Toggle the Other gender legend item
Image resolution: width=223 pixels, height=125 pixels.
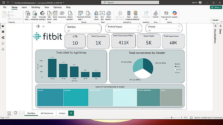pos(178,66)
